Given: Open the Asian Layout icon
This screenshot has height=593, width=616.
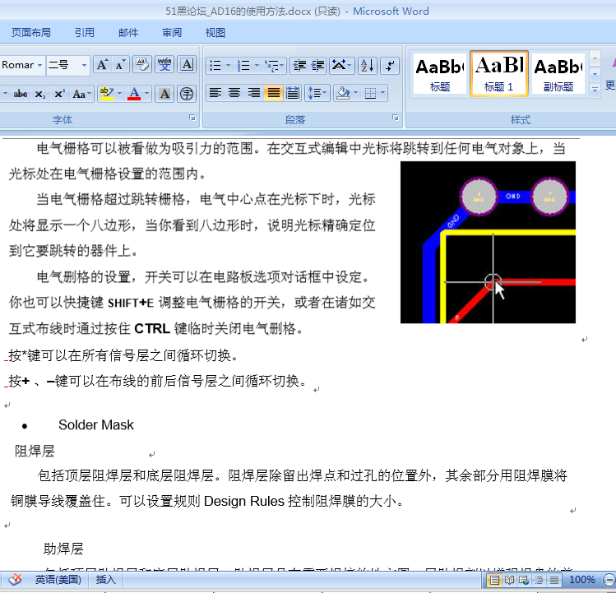Looking at the screenshot, I should [341, 66].
